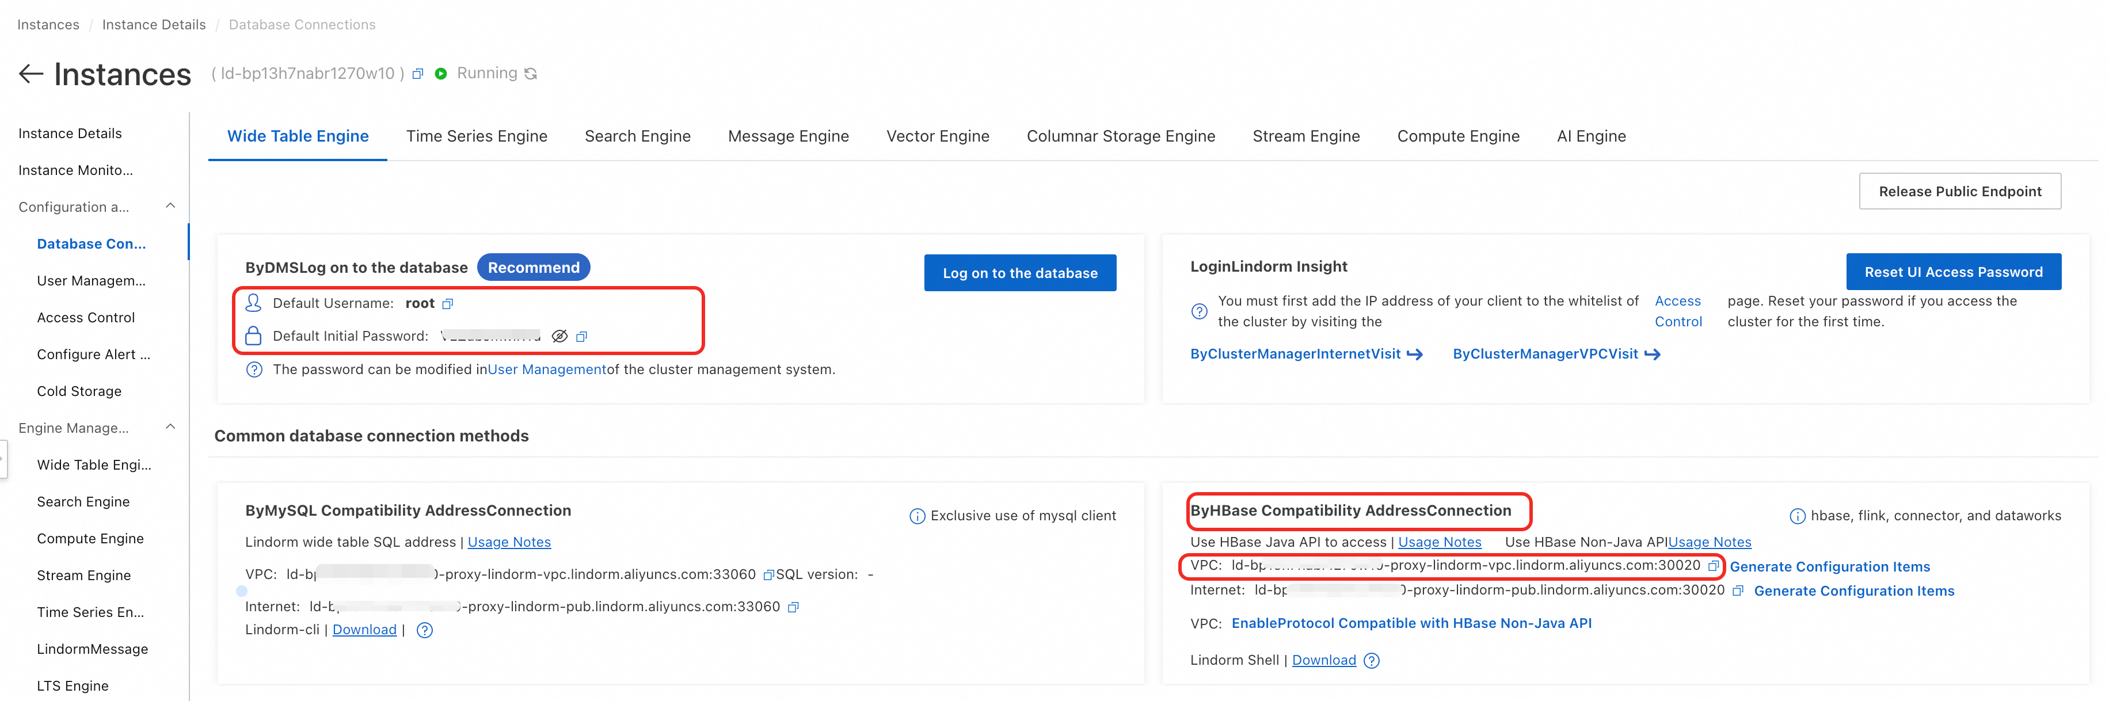Image resolution: width=2109 pixels, height=701 pixels.
Task: Expand the collapsed left panel handle
Action: coord(3,459)
